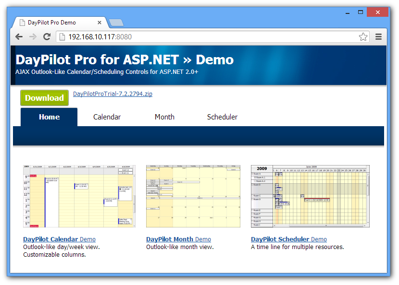
Task: Open the DayPilotProTrial-7.2.2794.zip link
Action: click(x=112, y=94)
